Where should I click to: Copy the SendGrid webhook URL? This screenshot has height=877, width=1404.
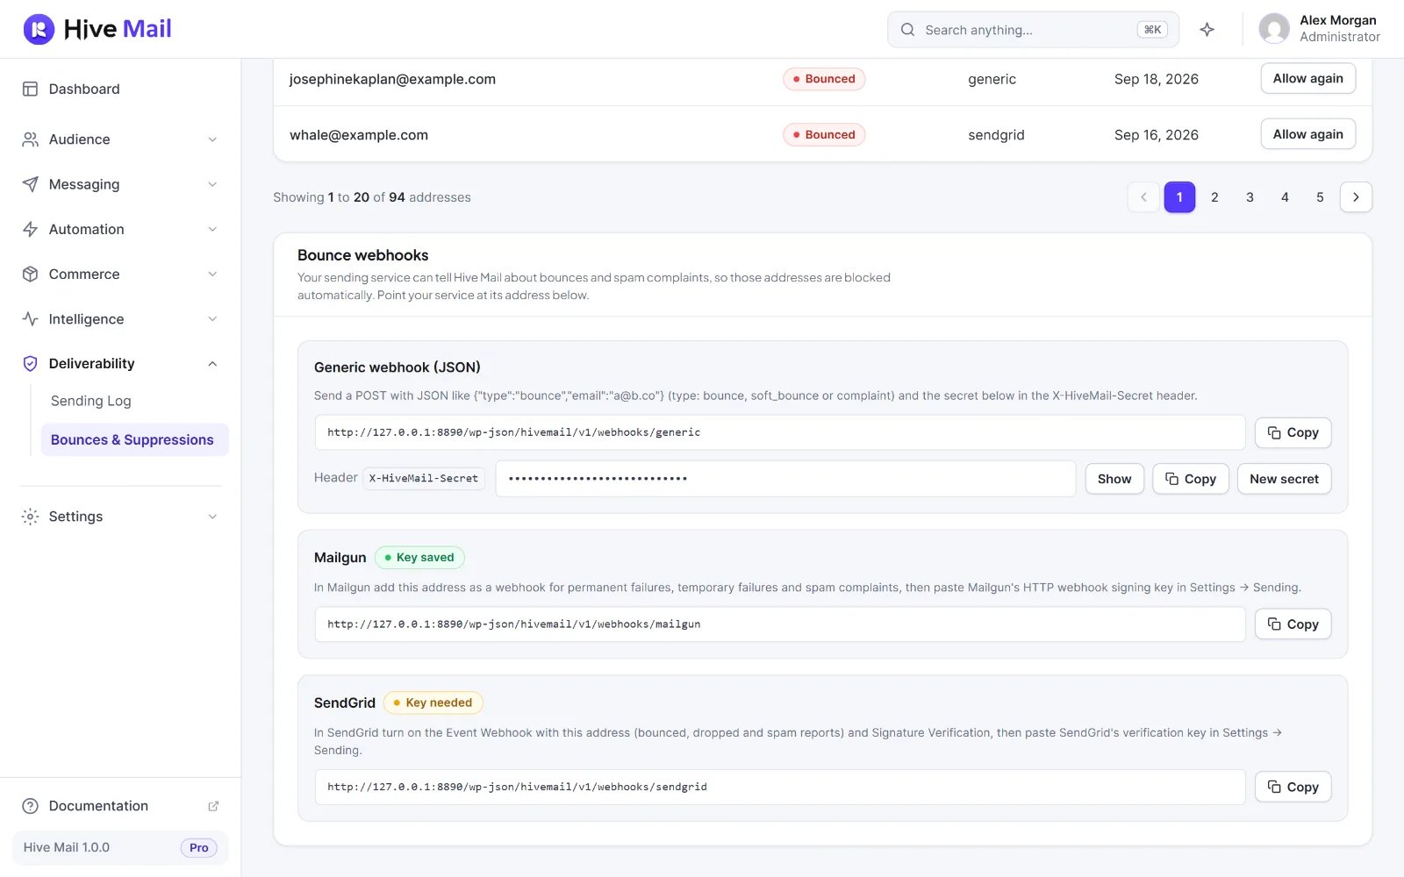pos(1293,788)
